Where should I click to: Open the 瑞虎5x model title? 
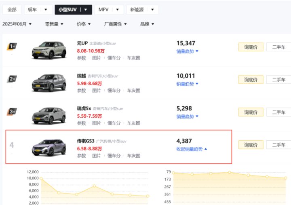pyautogui.click(x=84, y=108)
